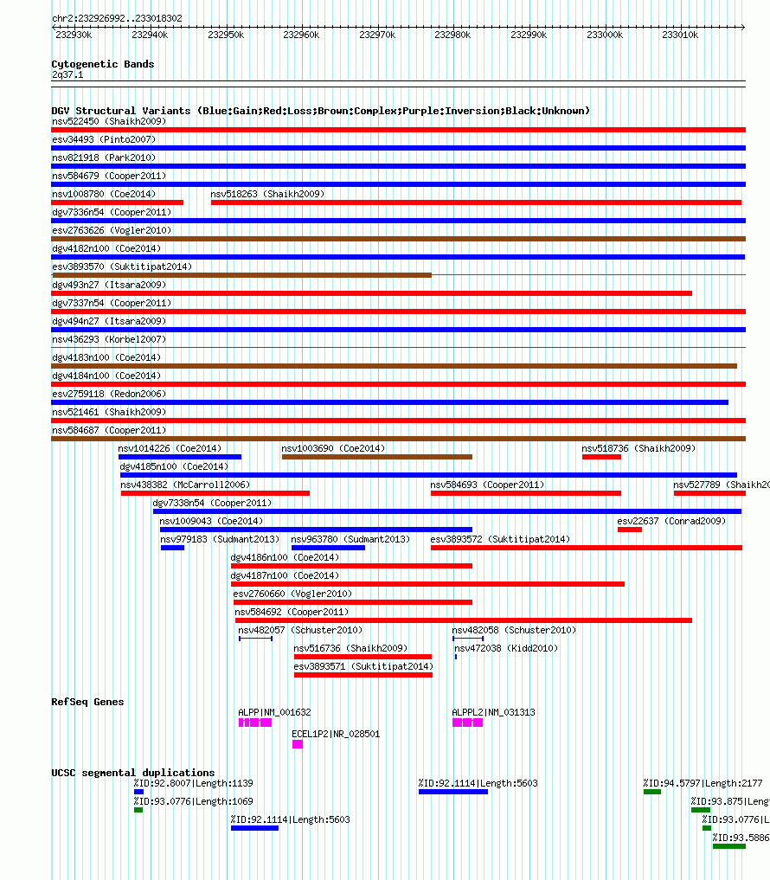Select the nsv1008780 (Coe2014) red loss bar
Viewport: 770px width, 880px height.
[118, 202]
